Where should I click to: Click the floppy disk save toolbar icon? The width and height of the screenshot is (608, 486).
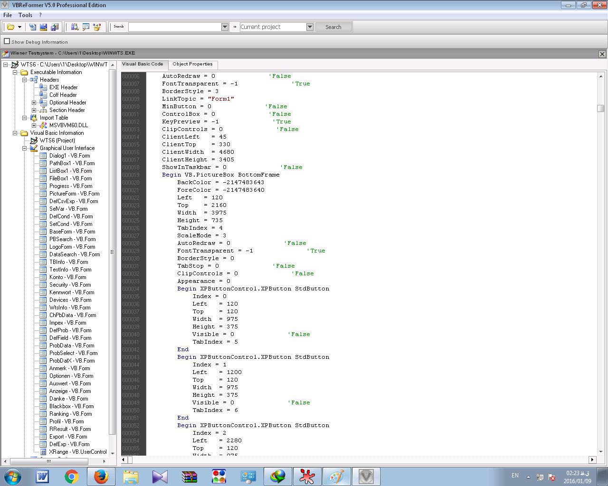(x=43, y=27)
